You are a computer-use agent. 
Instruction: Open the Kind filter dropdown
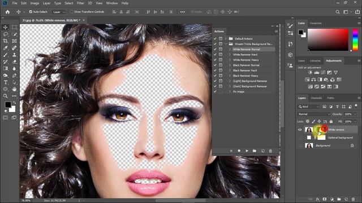(x=309, y=107)
